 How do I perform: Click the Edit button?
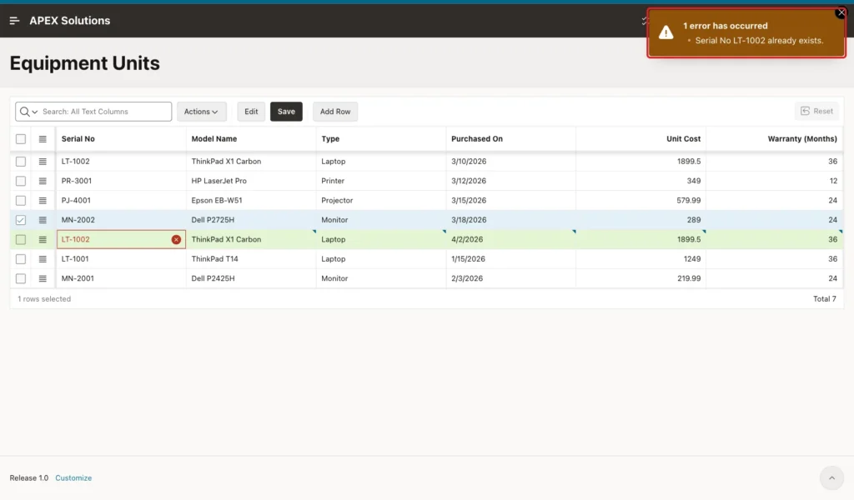click(251, 112)
